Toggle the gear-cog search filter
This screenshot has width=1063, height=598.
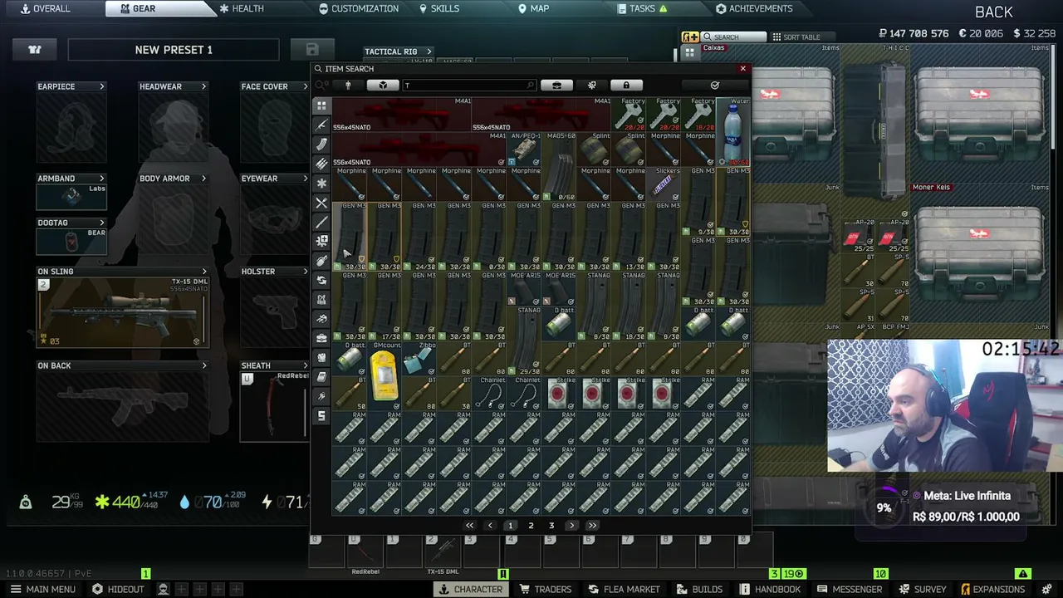click(592, 86)
